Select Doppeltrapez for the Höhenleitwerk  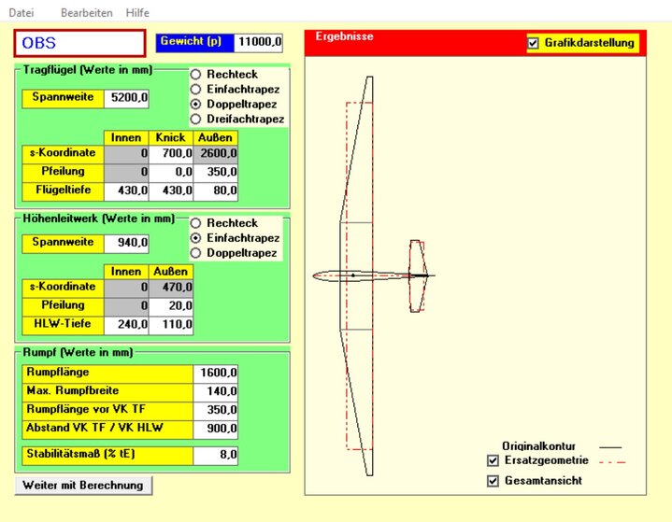tap(196, 253)
